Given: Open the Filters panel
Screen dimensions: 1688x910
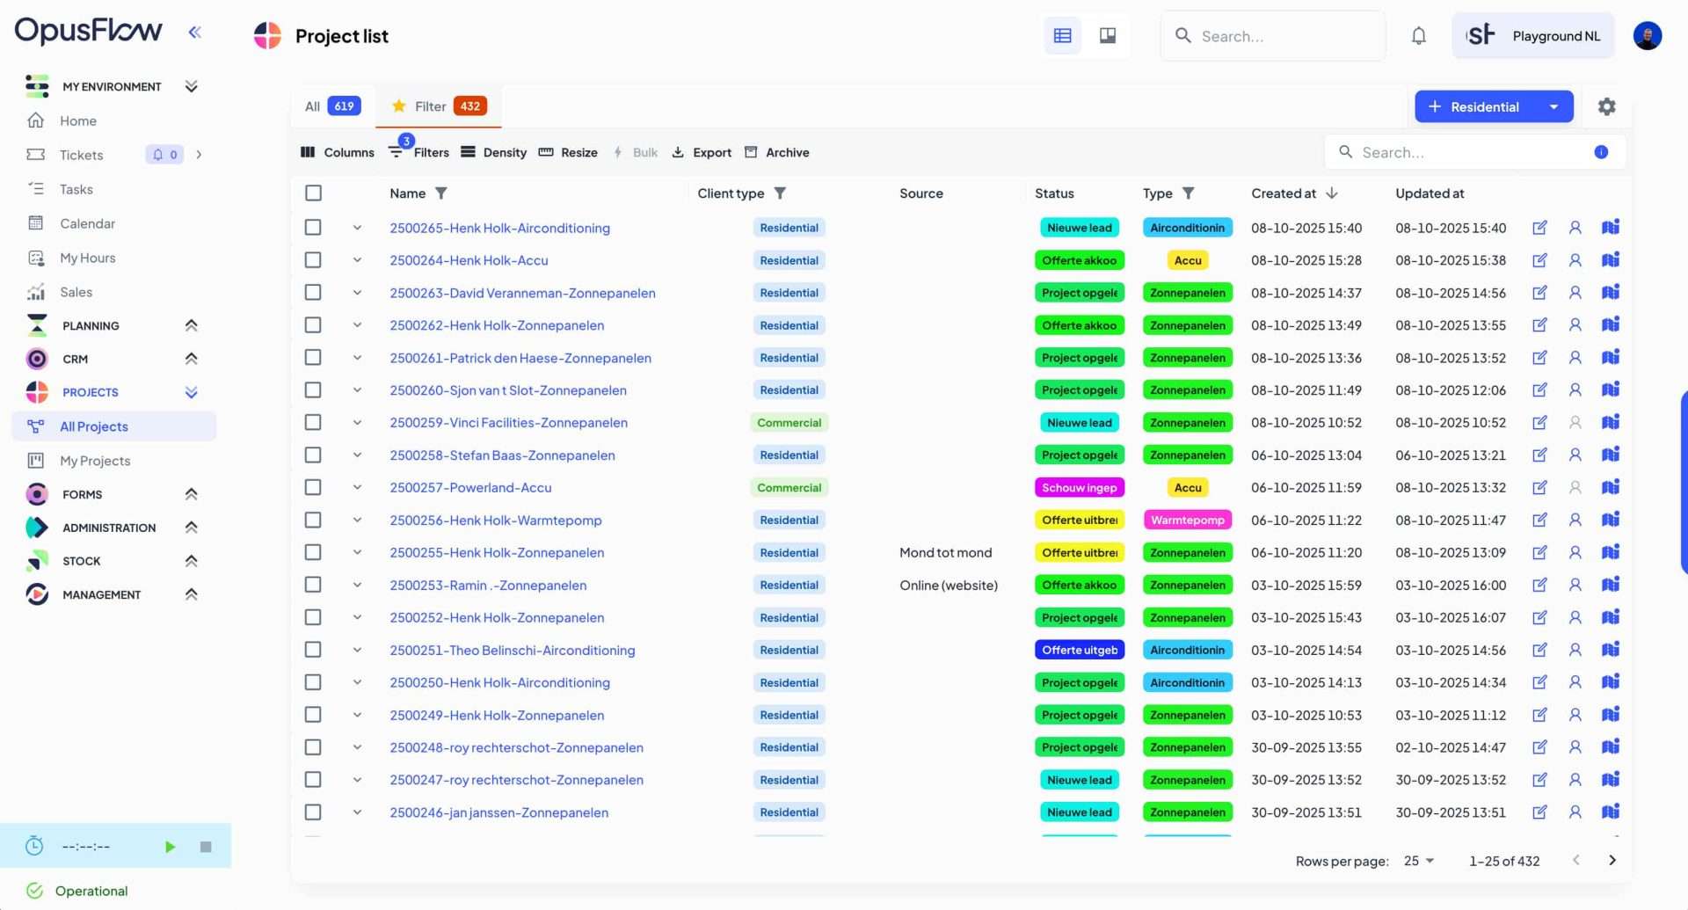Looking at the screenshot, I should [x=419, y=152].
